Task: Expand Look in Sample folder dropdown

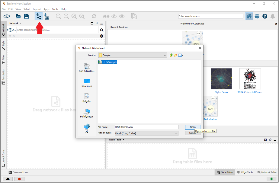Action: click(165, 55)
